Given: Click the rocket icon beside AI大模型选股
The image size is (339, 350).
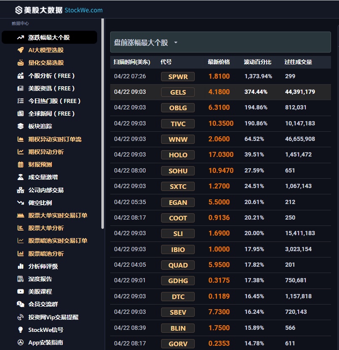Looking at the screenshot, I should (21, 50).
